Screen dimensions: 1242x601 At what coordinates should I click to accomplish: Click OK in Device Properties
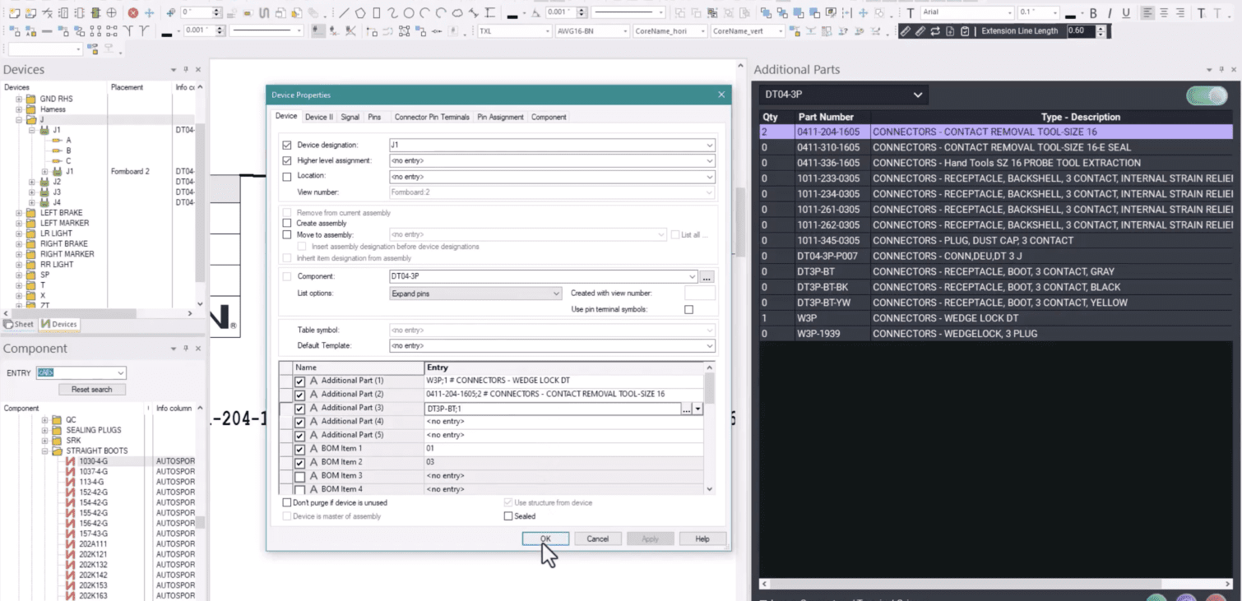tap(545, 539)
